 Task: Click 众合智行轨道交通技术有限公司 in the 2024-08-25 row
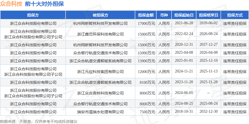click(100, 104)
